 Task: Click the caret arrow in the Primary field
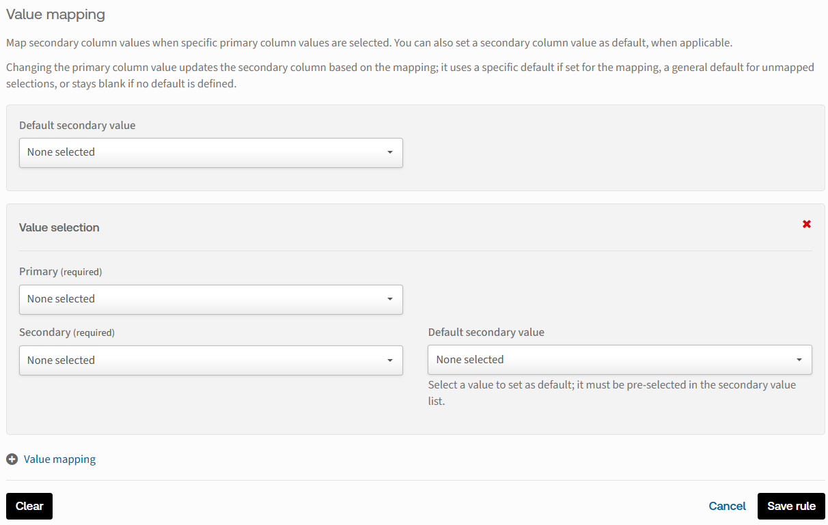(390, 299)
